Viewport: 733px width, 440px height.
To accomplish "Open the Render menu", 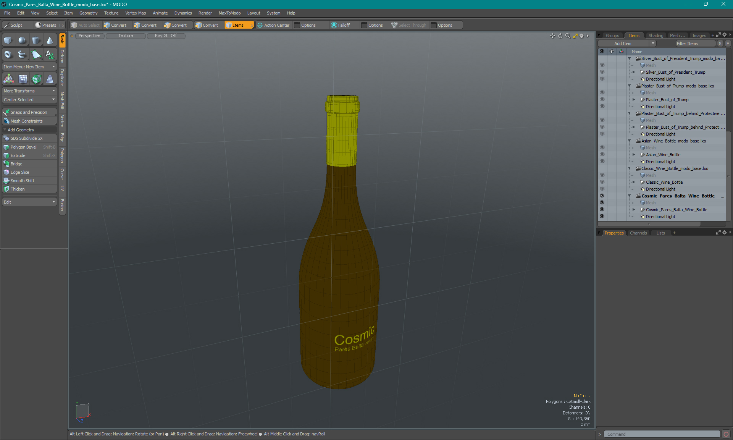I will point(205,13).
